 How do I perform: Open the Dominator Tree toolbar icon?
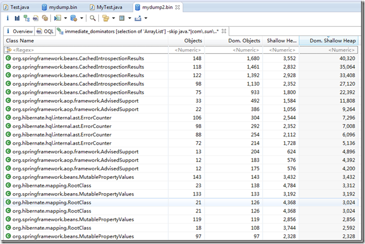[x=27, y=18]
